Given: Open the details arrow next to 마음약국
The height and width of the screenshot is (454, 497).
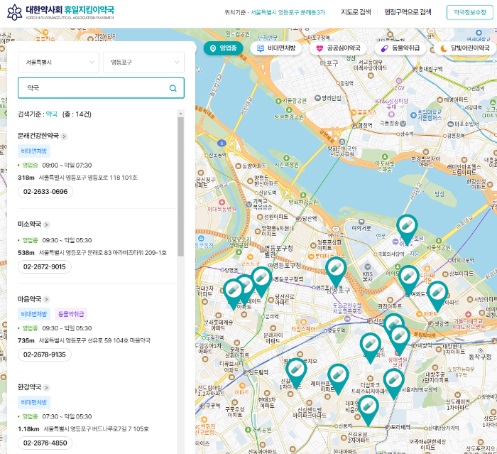Looking at the screenshot, I should tap(46, 300).
